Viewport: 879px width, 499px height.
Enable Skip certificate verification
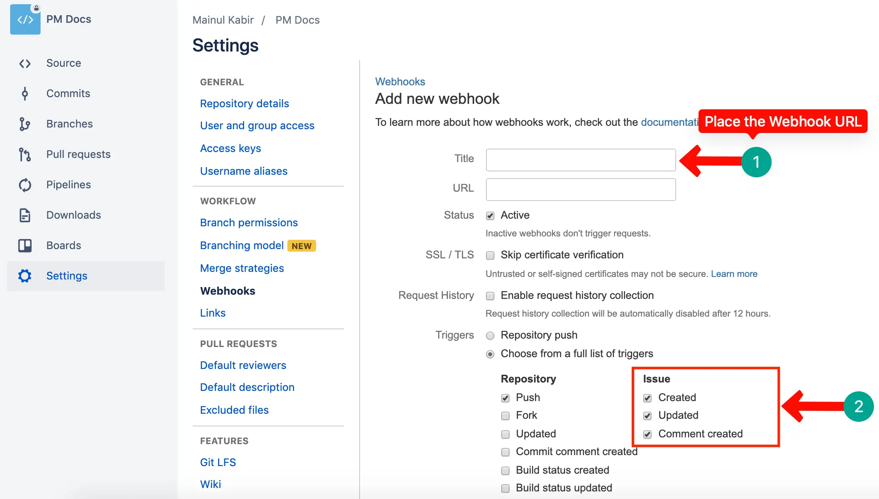[490, 255]
